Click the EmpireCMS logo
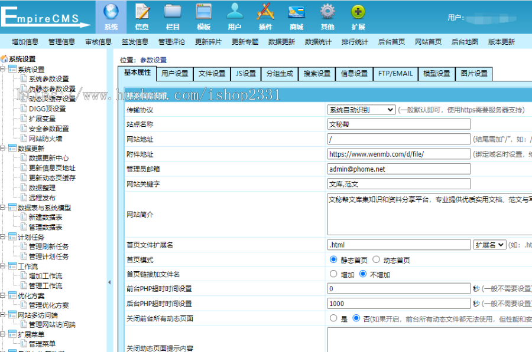 point(45,17)
